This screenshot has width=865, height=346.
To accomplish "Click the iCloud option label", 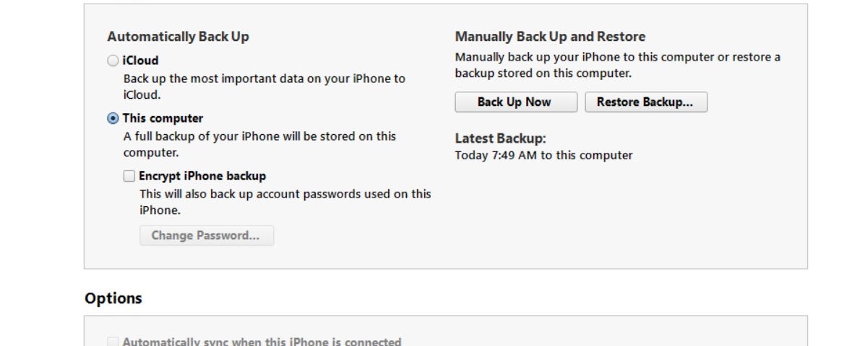I will click(140, 61).
